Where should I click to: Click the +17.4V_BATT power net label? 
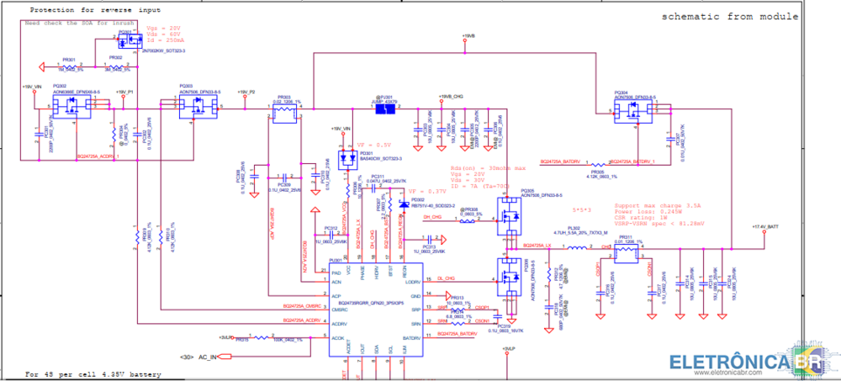point(765,227)
